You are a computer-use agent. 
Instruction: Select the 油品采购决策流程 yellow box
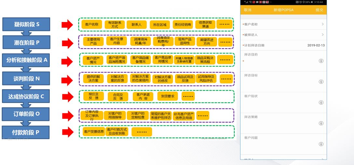[x=205, y=60]
